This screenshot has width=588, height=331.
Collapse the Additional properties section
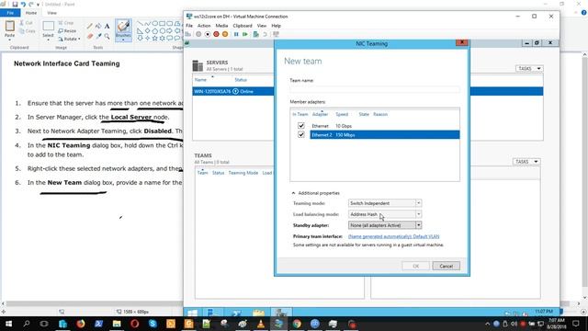pyautogui.click(x=293, y=193)
